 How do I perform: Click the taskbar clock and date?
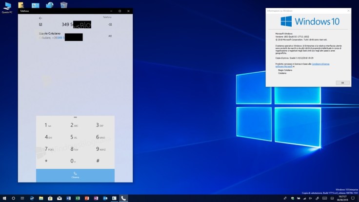(342, 198)
